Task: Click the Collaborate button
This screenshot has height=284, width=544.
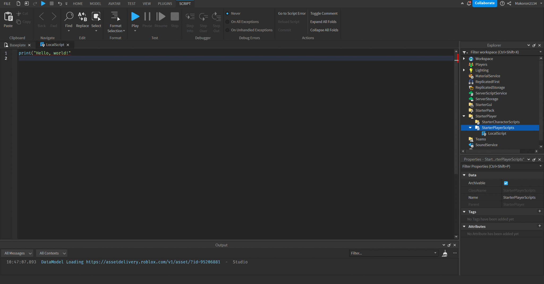Action: tap(484, 3)
